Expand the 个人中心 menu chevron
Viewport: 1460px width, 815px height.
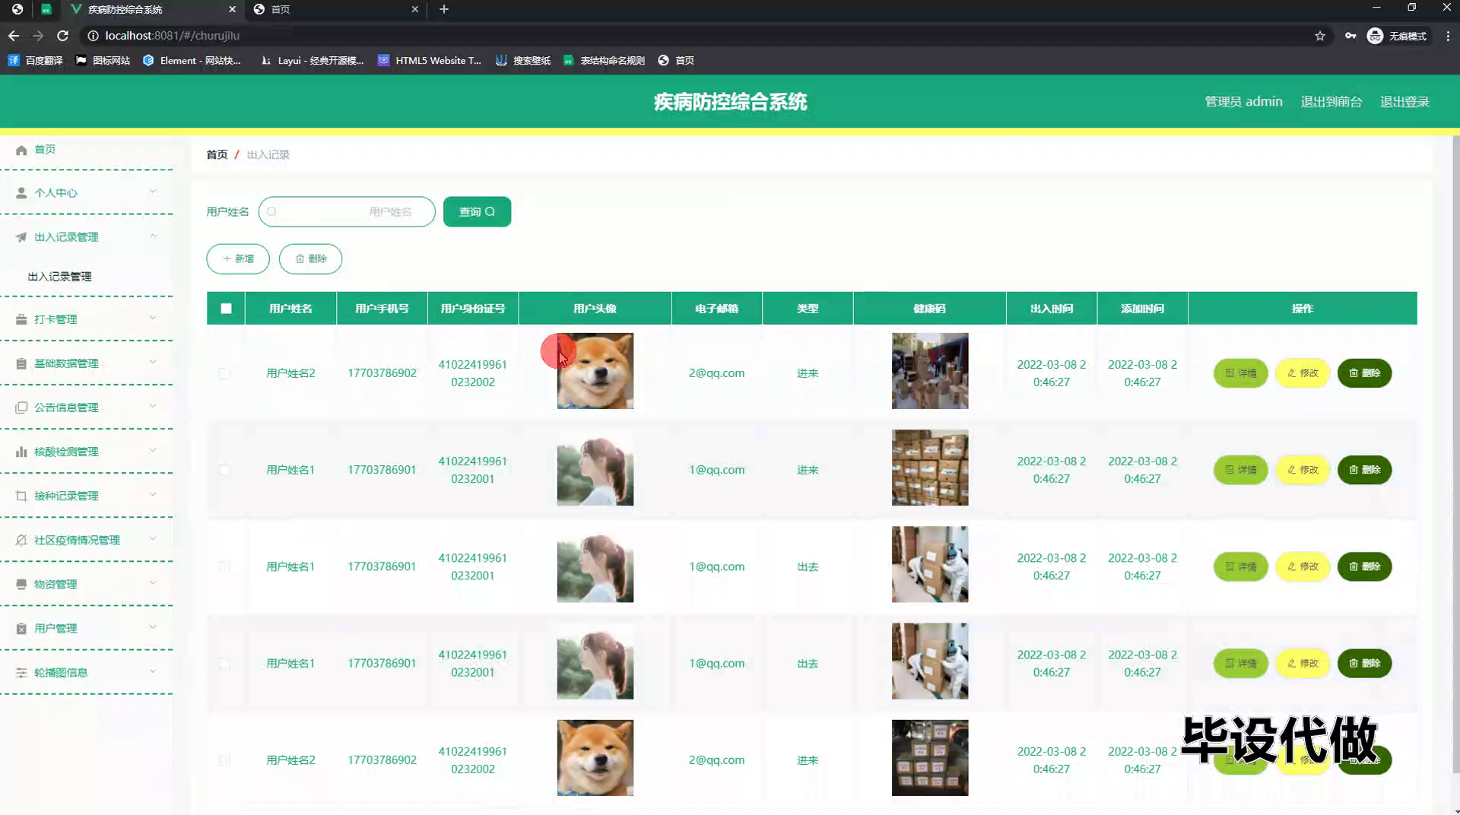(x=153, y=192)
